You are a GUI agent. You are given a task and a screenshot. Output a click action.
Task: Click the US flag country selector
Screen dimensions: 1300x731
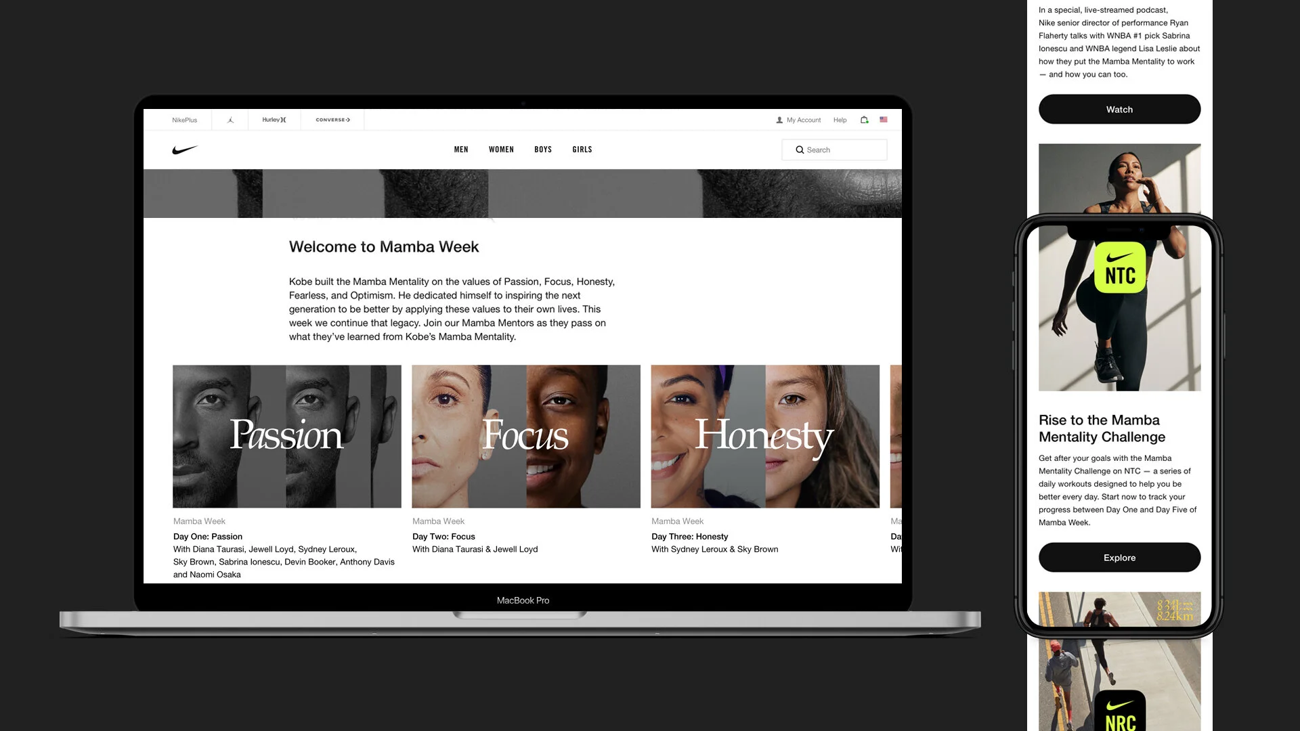point(884,120)
